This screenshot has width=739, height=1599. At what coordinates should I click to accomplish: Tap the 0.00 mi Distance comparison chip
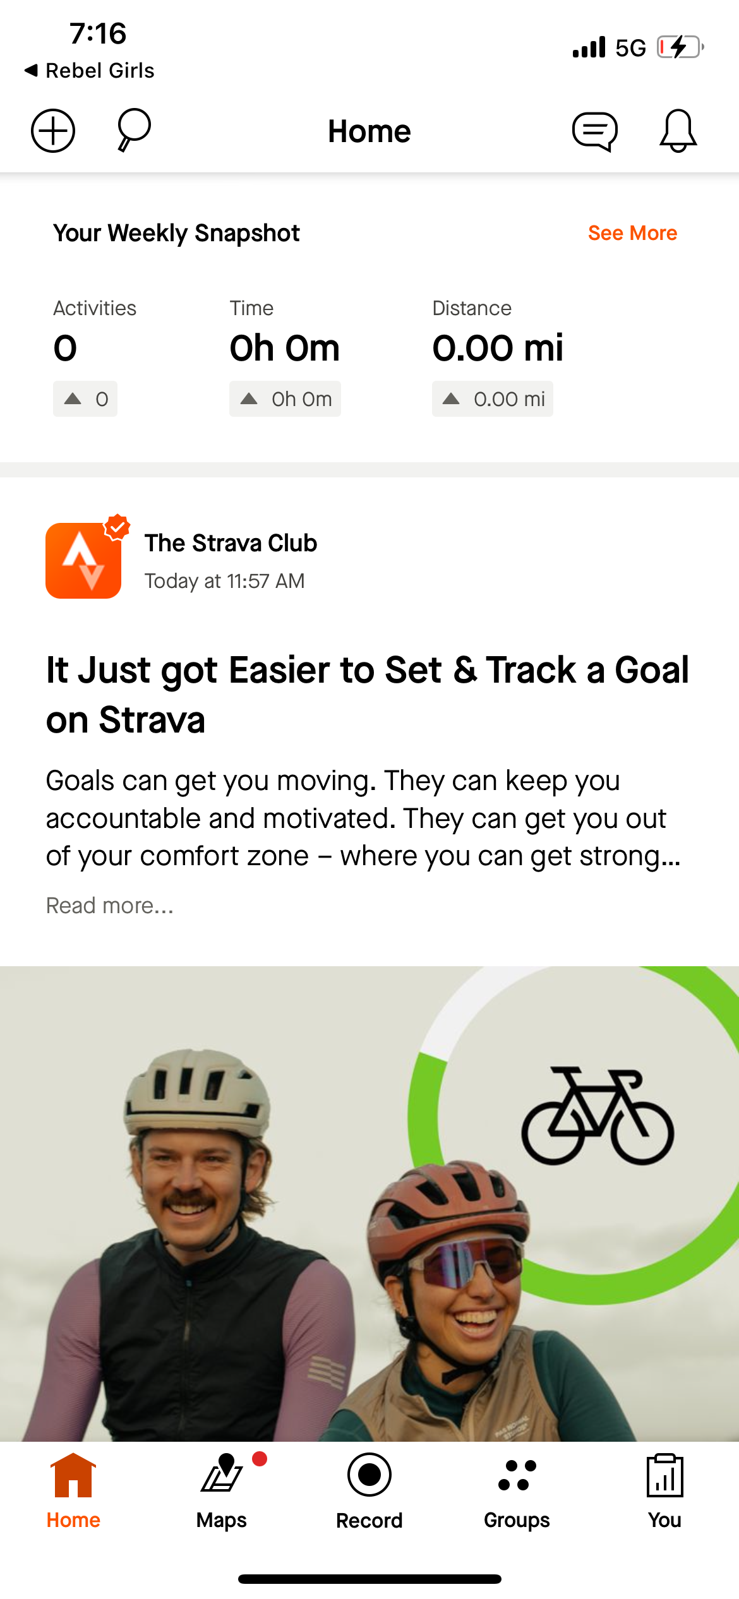[x=492, y=398]
